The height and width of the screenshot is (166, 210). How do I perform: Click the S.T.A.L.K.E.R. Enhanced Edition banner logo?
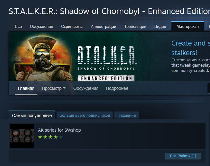click(x=106, y=63)
